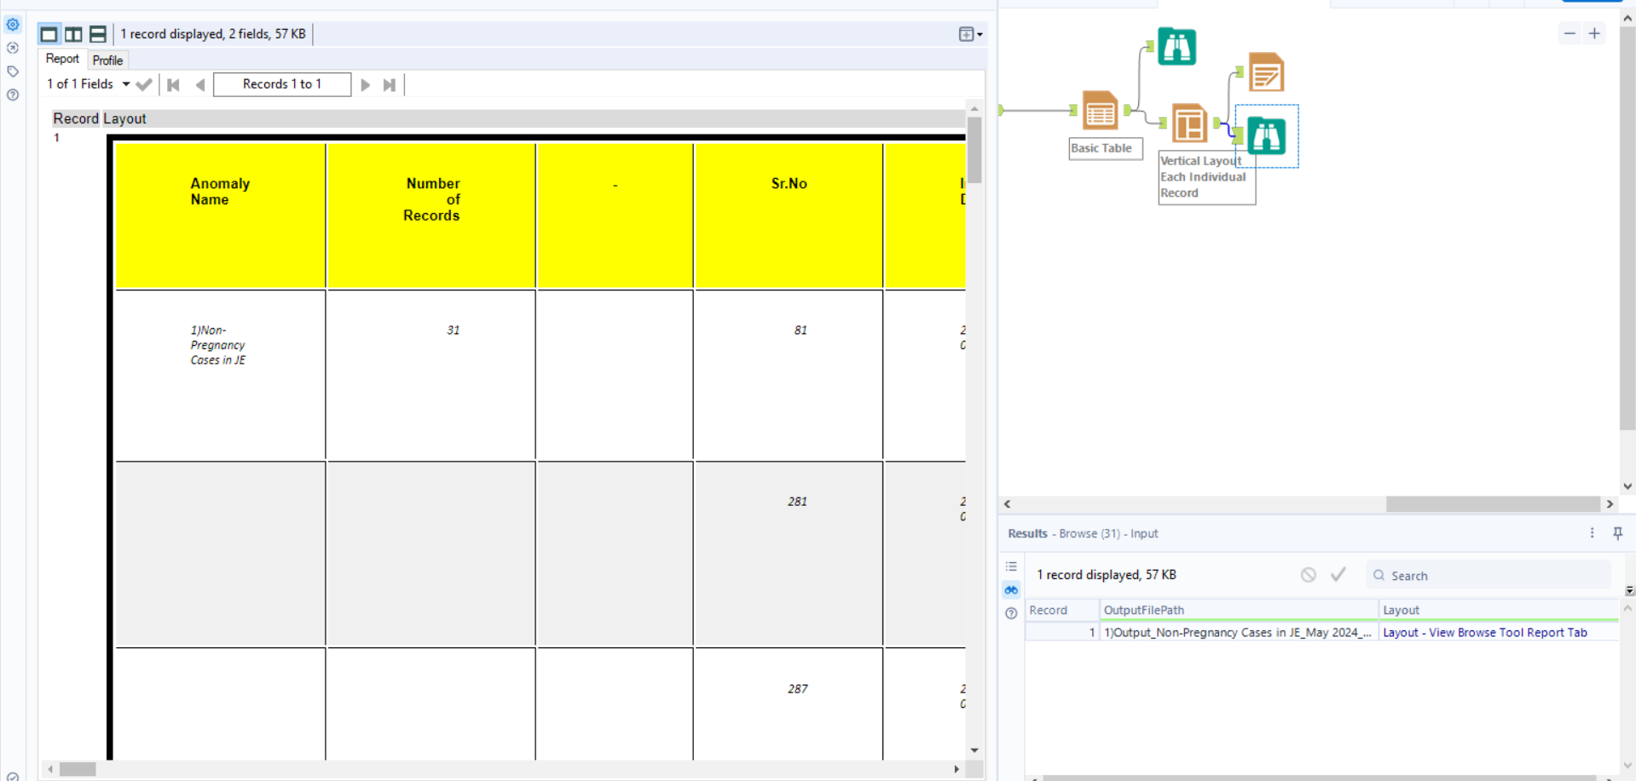Select the top Browse tool on canvas
The width and height of the screenshot is (1636, 781).
click(1176, 46)
